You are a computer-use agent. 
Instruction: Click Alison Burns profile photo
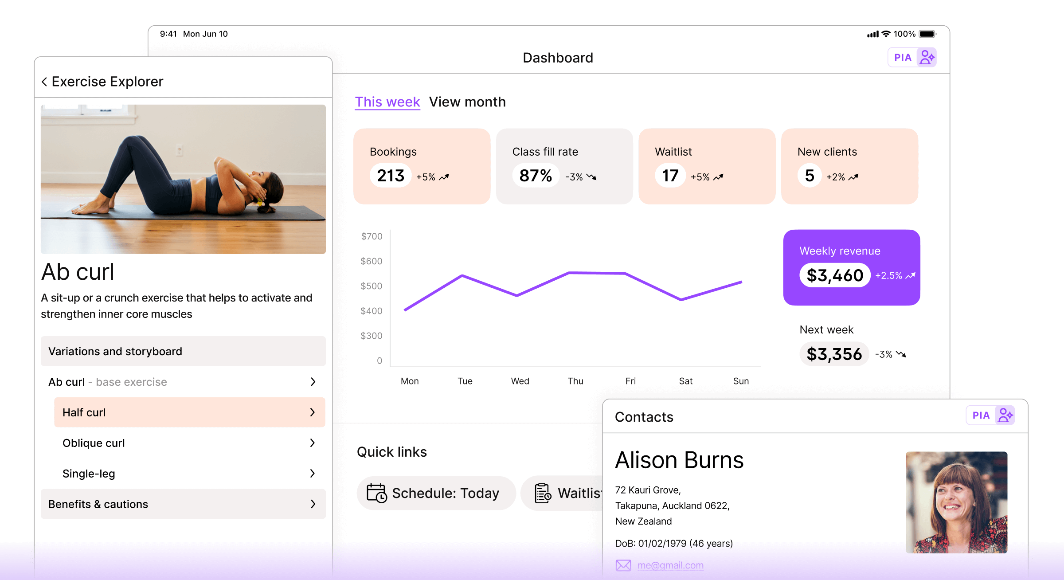pyautogui.click(x=956, y=502)
